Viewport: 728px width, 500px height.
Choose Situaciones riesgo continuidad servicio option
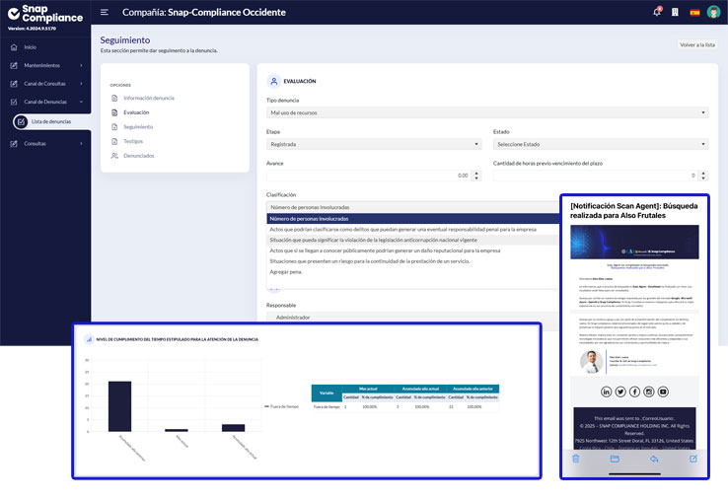(x=413, y=261)
